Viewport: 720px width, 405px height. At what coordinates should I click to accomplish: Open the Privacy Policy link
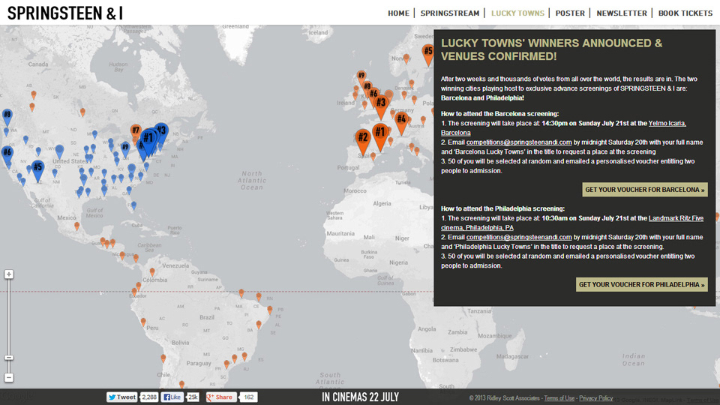point(595,398)
